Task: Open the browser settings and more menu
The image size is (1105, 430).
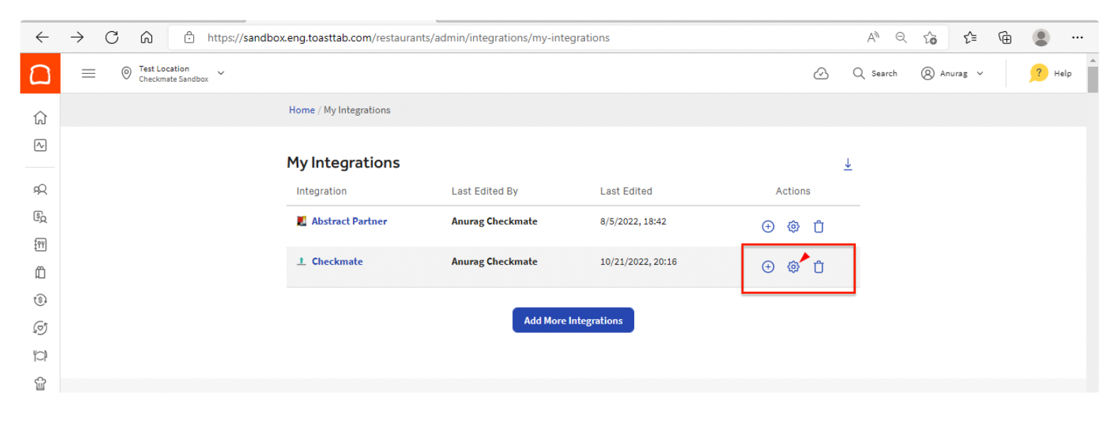Action: pyautogui.click(x=1077, y=38)
